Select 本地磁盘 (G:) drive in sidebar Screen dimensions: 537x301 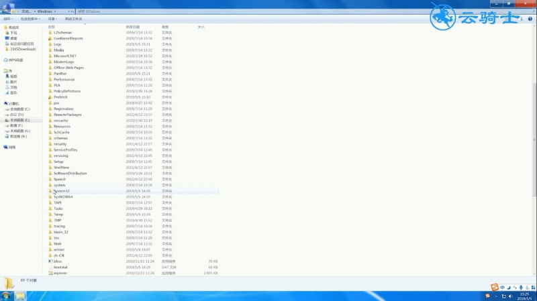click(18, 131)
